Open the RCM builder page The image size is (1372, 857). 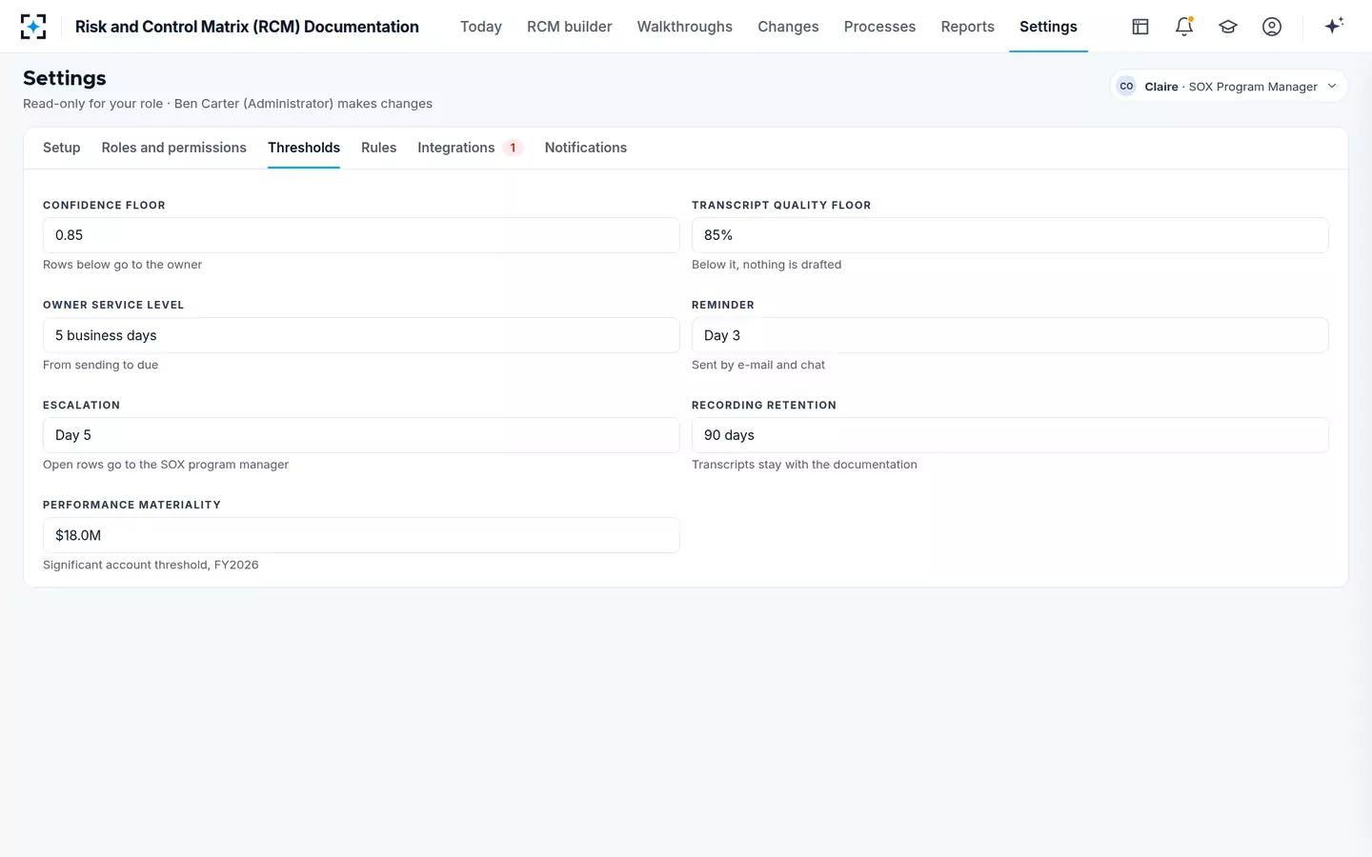click(x=570, y=27)
